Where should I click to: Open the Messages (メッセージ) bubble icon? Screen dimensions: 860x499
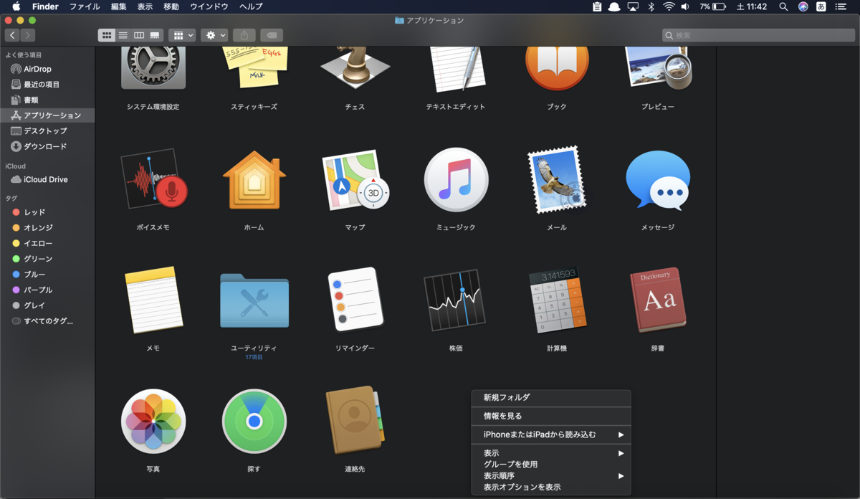tap(658, 179)
